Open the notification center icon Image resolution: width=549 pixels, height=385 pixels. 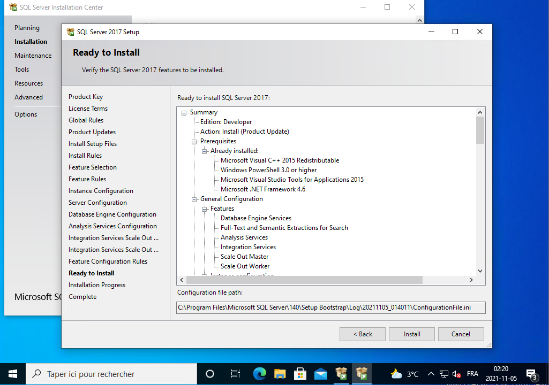(531, 374)
